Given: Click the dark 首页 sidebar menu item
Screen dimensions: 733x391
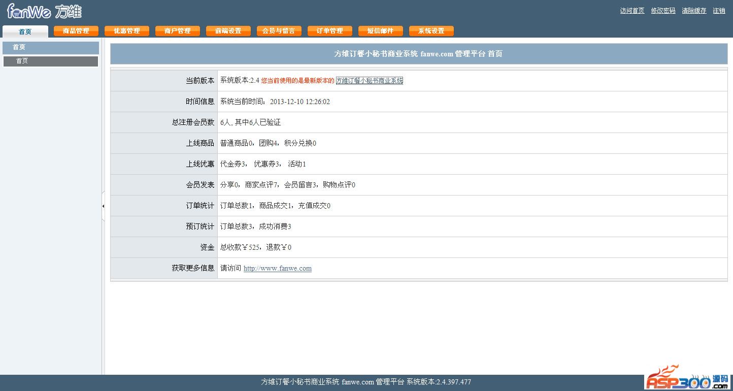Looking at the screenshot, I should (51, 61).
